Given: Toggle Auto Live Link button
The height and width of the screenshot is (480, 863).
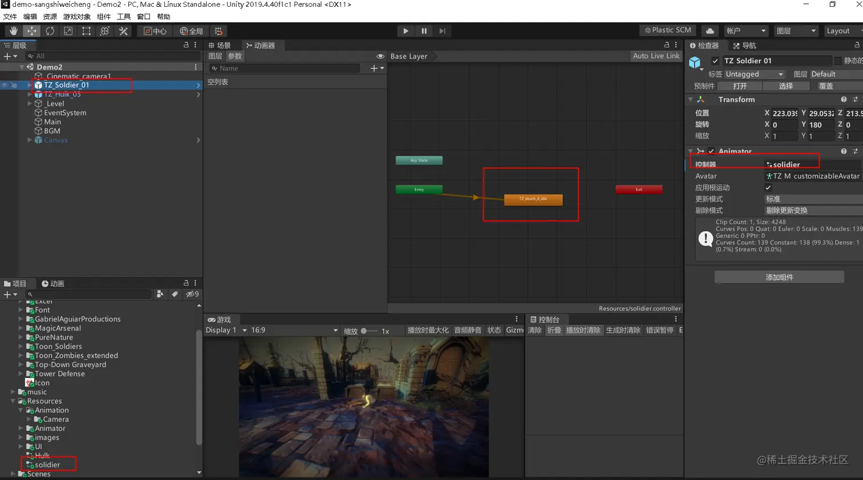Looking at the screenshot, I should [x=656, y=56].
